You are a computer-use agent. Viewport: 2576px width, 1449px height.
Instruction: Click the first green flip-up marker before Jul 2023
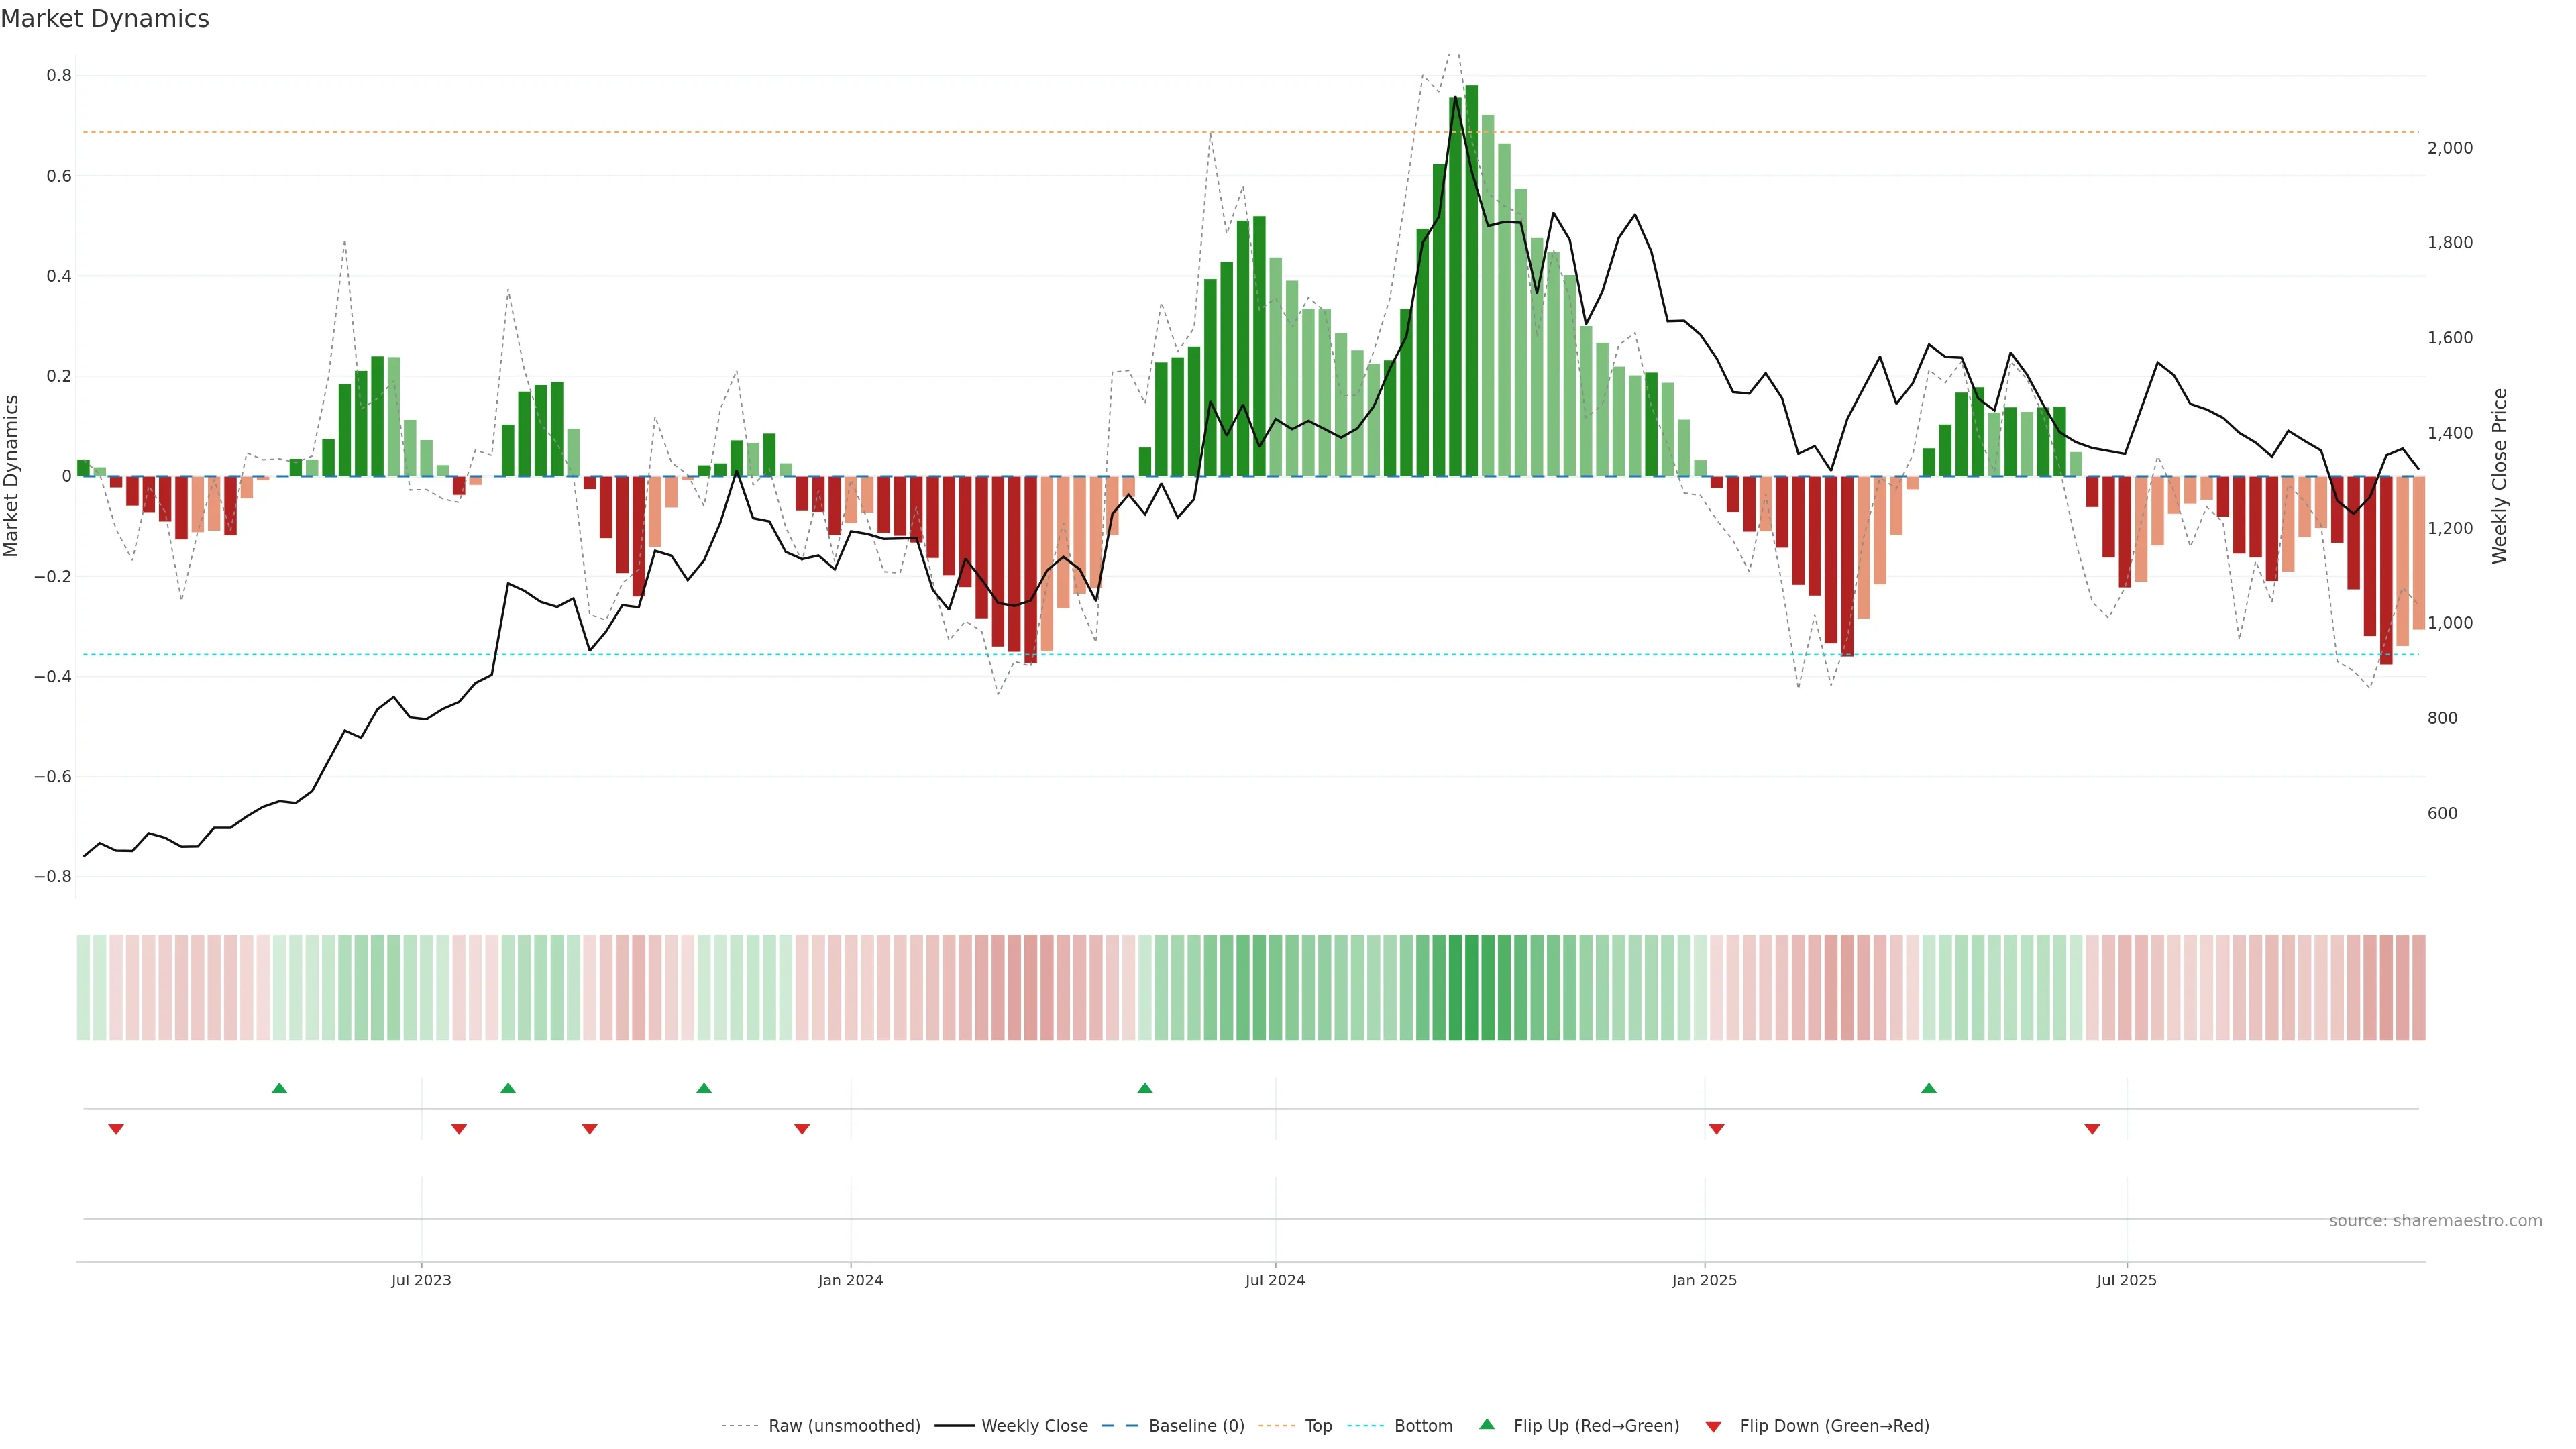tap(279, 1088)
